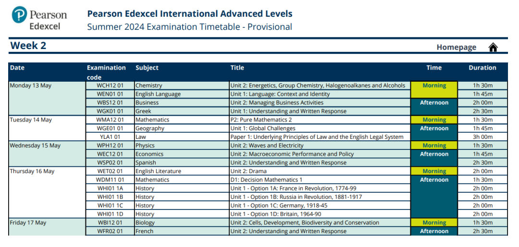This screenshot has height=247, width=519.
Task: Select the Law subject cell
Action: tap(181, 137)
